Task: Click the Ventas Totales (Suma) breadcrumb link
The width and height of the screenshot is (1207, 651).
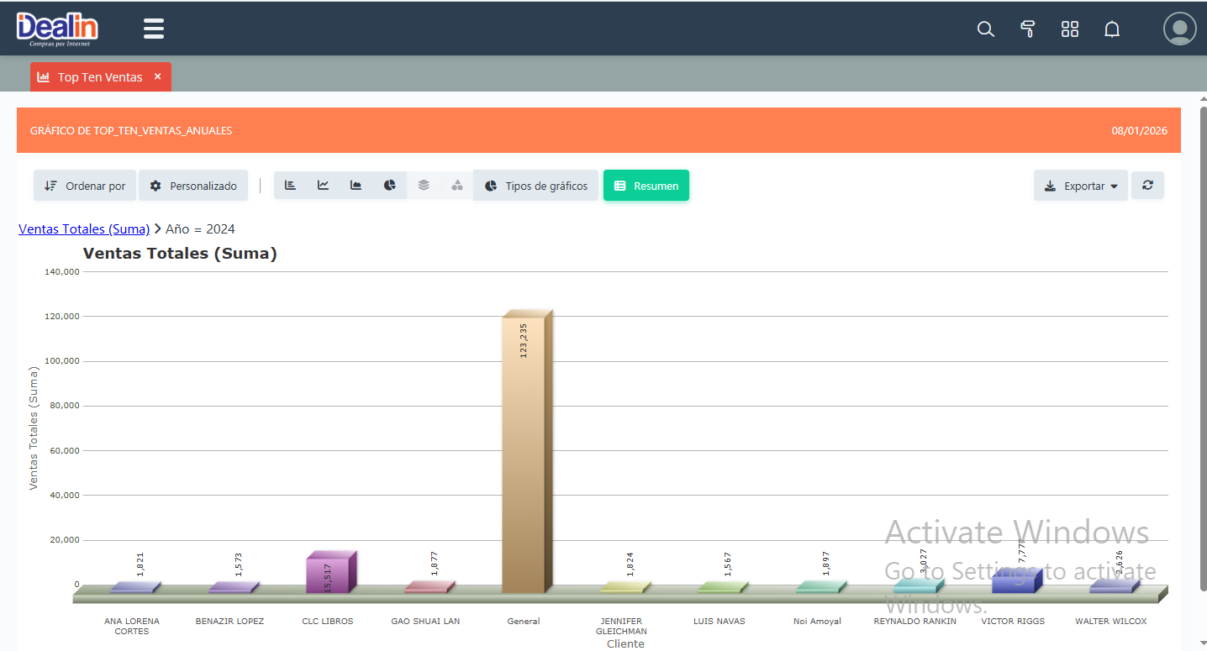Action: click(84, 228)
